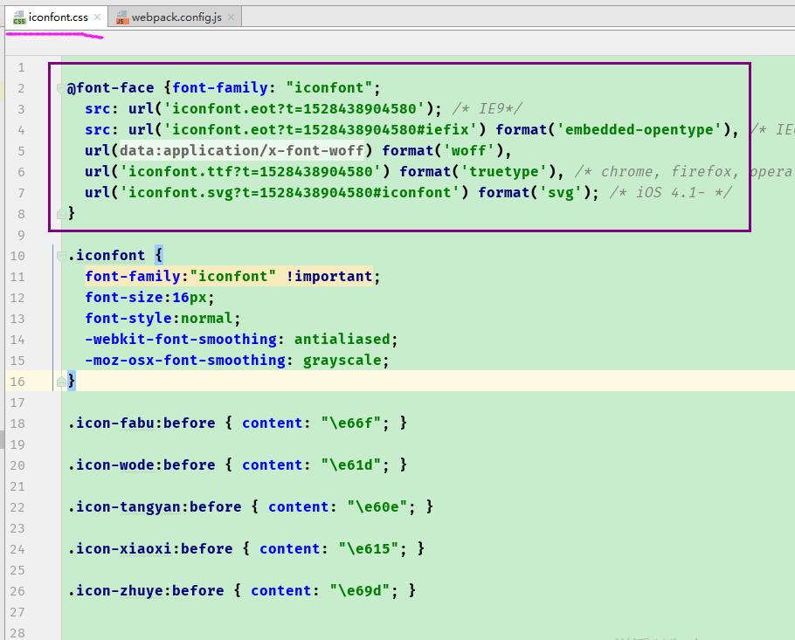The image size is (795, 640).
Task: Click the "\e66f" content value
Action: [x=351, y=423]
